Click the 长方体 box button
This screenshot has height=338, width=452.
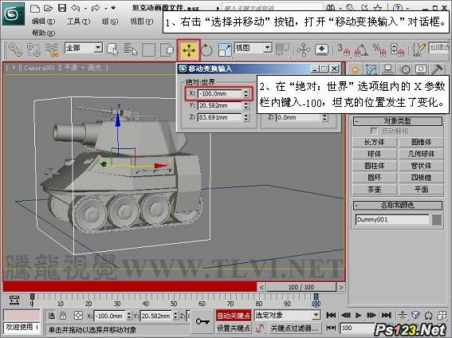point(374,142)
